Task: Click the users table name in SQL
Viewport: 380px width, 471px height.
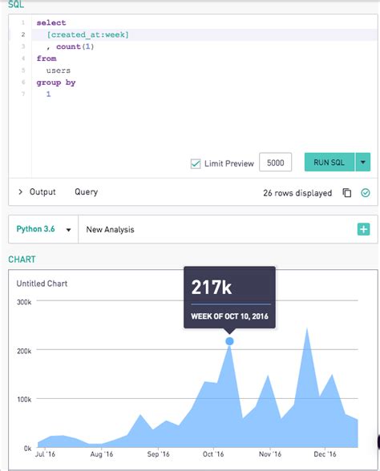Action: pyautogui.click(x=59, y=70)
